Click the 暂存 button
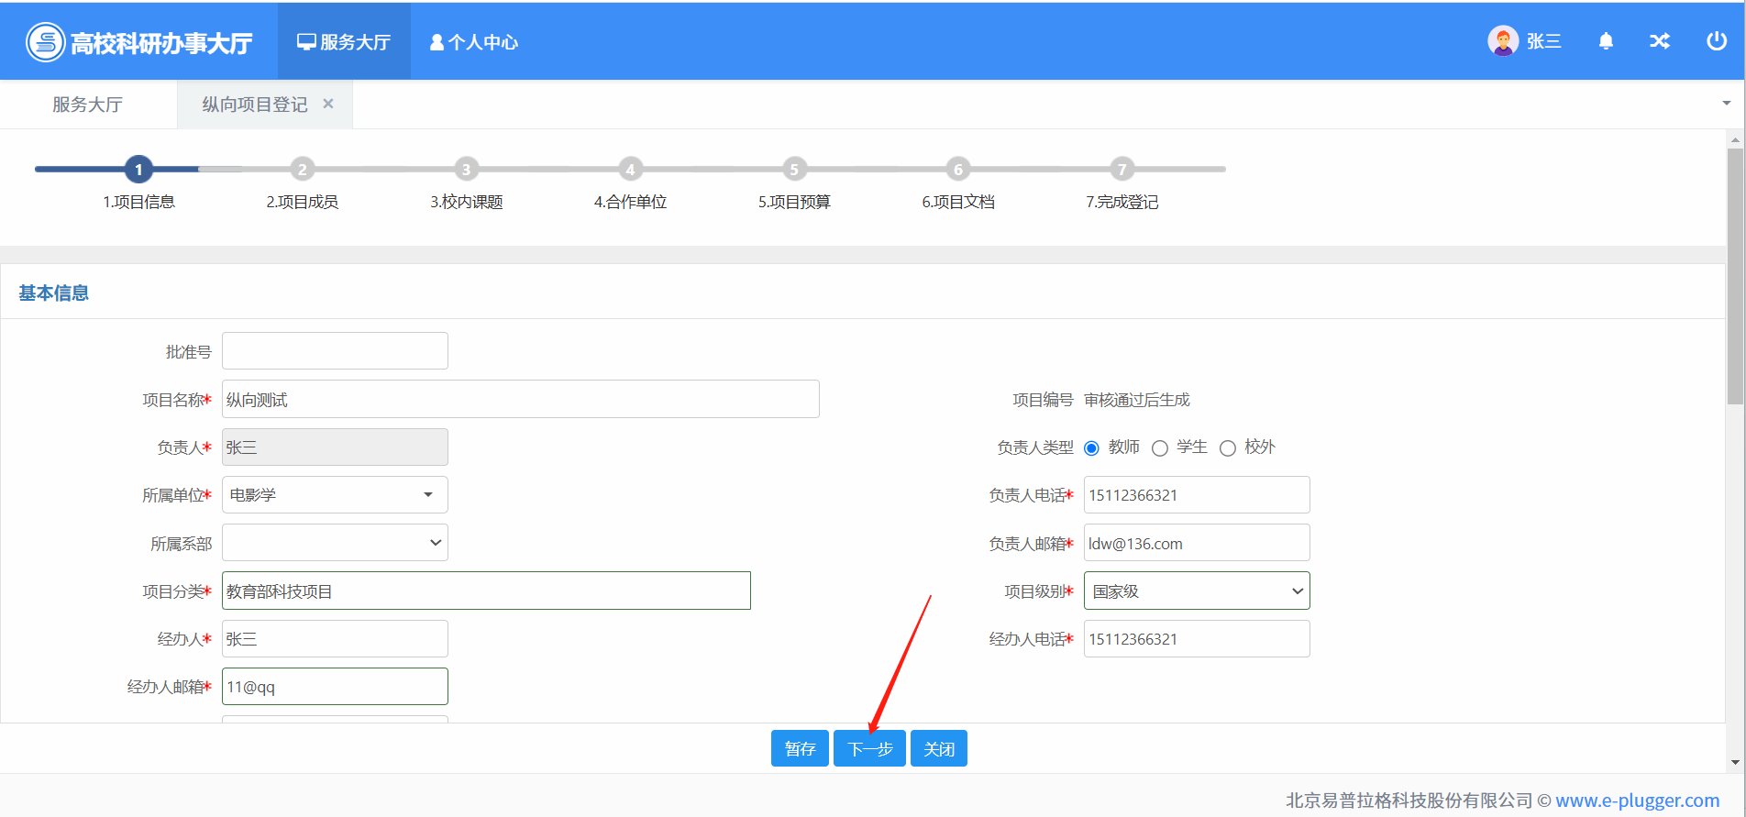Image resolution: width=1746 pixels, height=817 pixels. tap(800, 748)
